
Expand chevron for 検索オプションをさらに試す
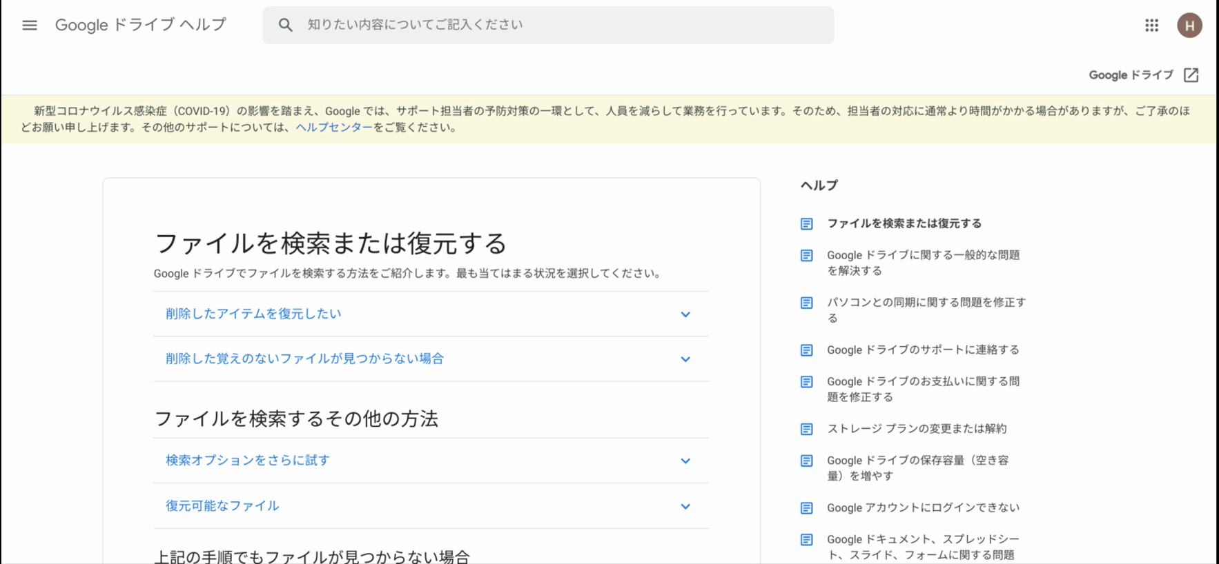coord(685,461)
